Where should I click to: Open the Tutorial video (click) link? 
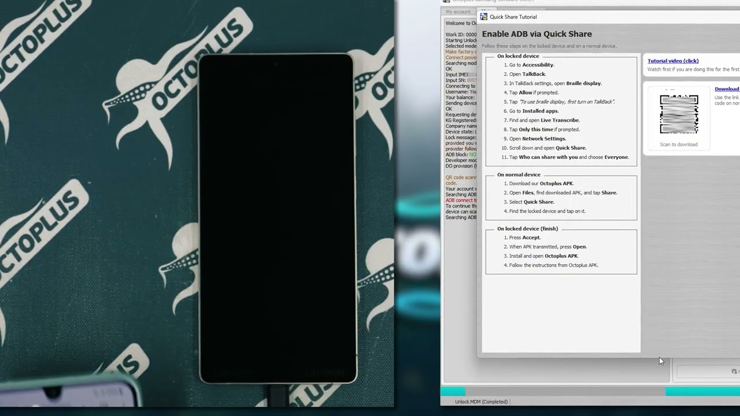coord(673,61)
